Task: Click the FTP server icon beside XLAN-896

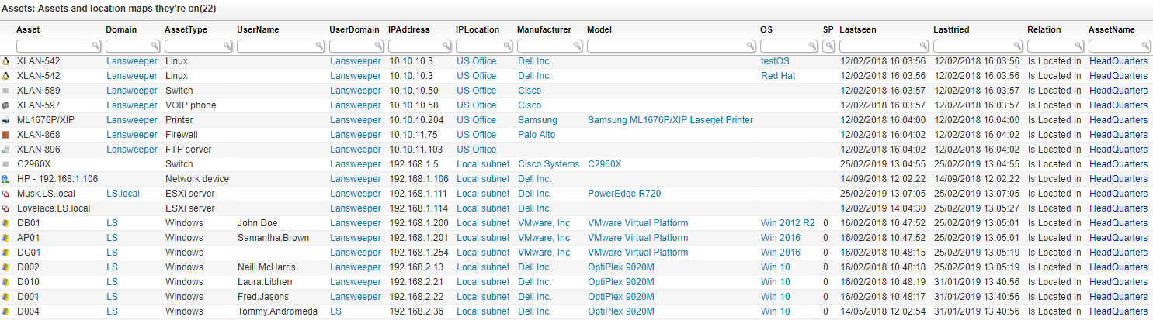Action: tap(6, 150)
